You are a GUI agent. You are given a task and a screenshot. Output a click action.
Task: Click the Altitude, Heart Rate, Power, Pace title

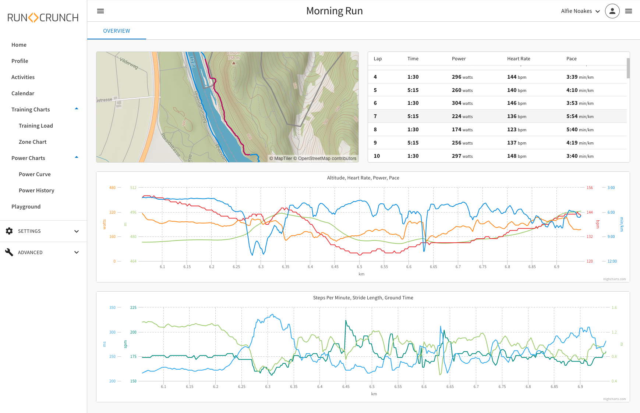tap(363, 178)
